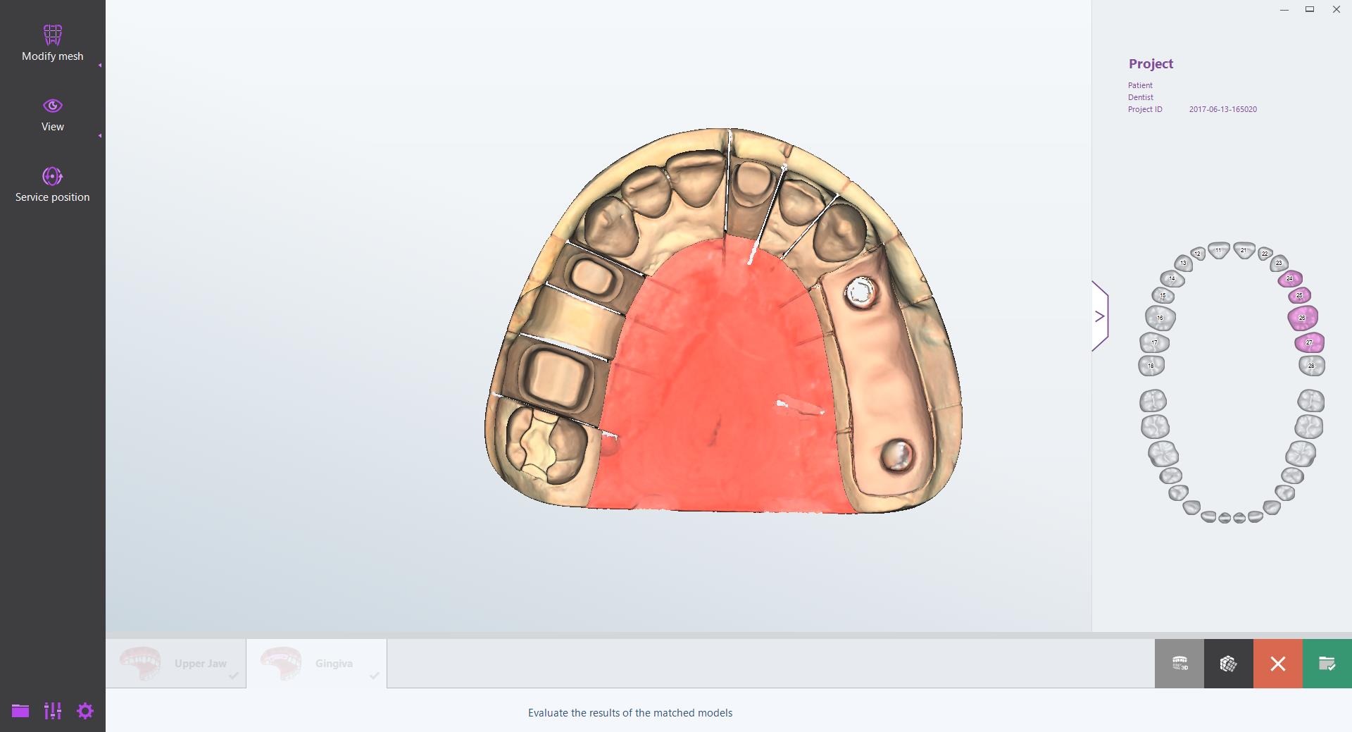Open the adjustment sliders panel
Viewport: 1352px width, 732px height.
tap(52, 712)
